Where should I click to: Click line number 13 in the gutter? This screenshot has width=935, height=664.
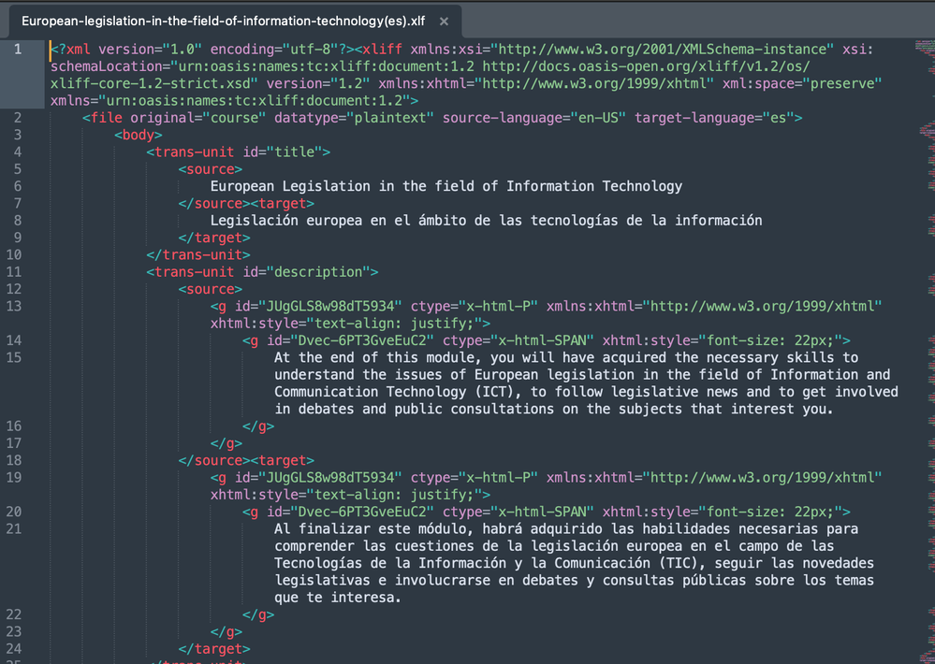tap(14, 306)
